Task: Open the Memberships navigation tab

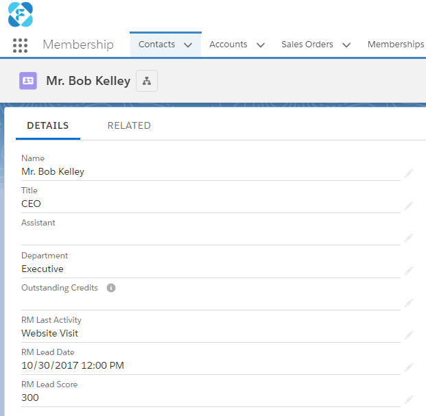Action: 396,45
